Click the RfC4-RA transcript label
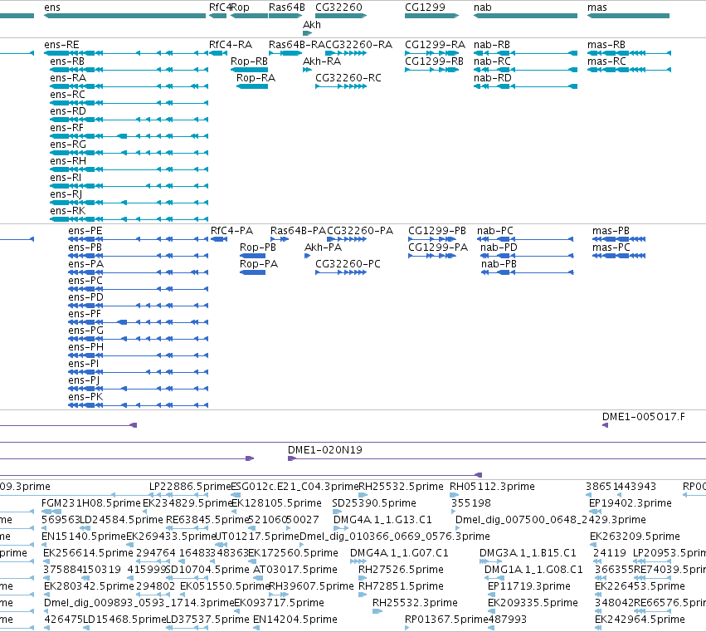 click(231, 45)
